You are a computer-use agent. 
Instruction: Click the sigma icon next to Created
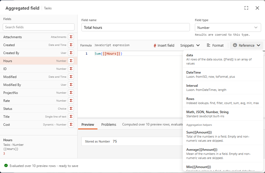click(71, 45)
